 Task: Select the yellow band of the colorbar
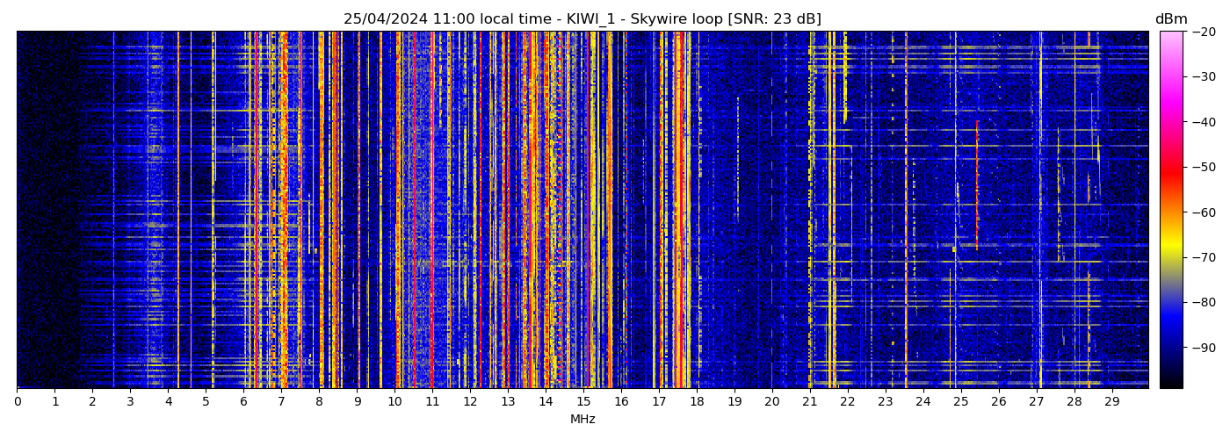coord(1170,250)
